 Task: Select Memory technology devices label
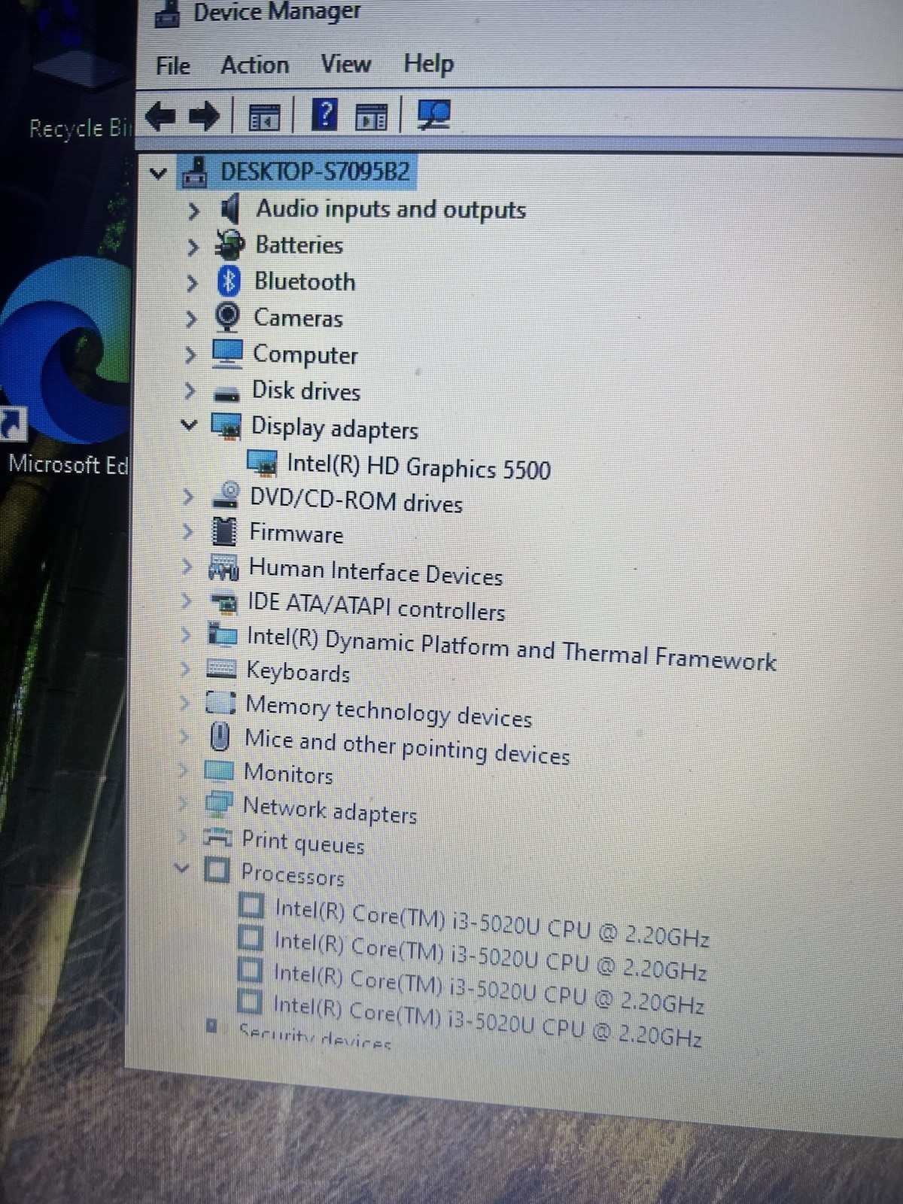pyautogui.click(x=388, y=711)
